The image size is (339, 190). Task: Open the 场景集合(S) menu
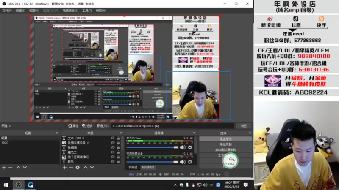pyautogui.click(x=70, y=11)
